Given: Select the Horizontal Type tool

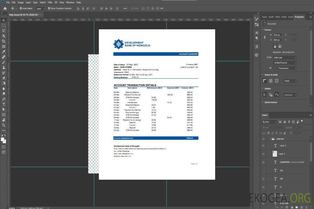Looking at the screenshot, I should [x=3, y=104].
